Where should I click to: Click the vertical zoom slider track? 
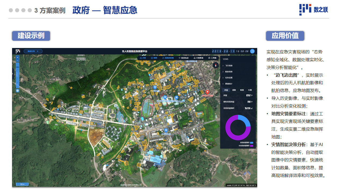pos(17,75)
